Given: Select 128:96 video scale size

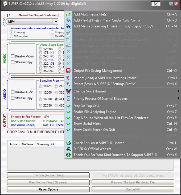Looking at the screenshot, I should (x=40, y=49).
